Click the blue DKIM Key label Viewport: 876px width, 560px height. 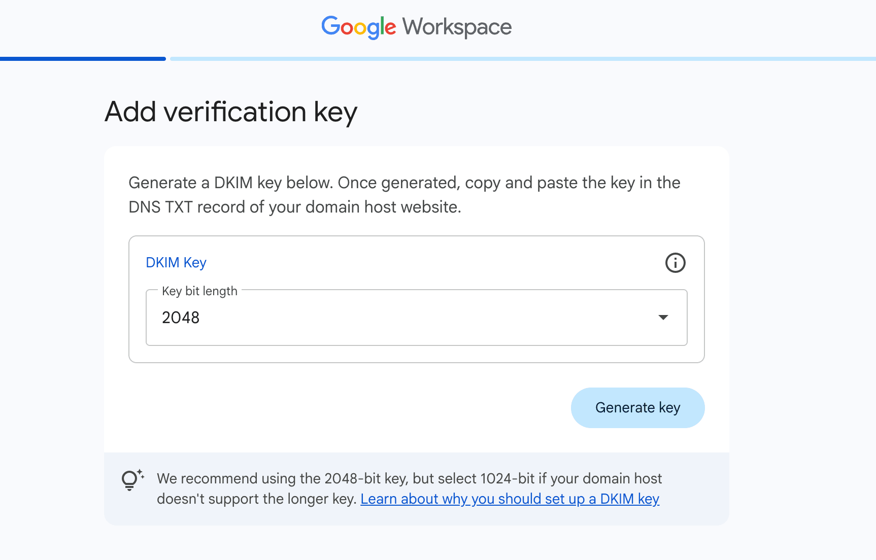(x=176, y=263)
